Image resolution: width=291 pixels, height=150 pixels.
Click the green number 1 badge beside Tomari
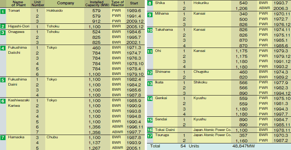(x=3, y=11)
